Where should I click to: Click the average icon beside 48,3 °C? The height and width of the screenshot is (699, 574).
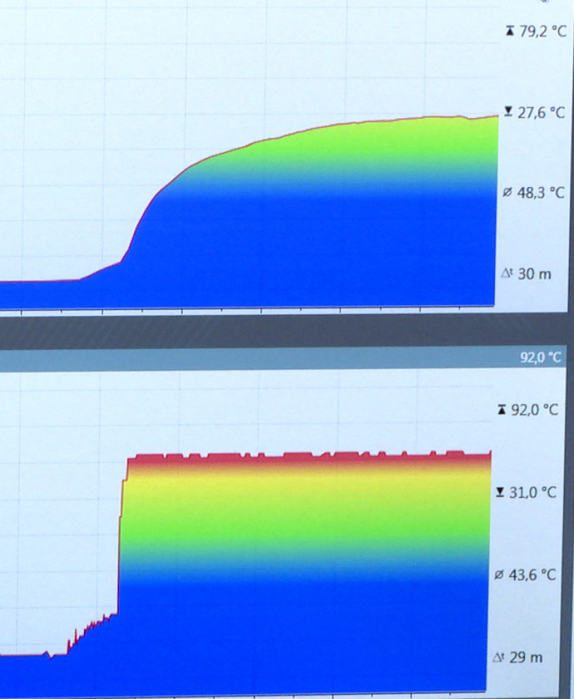(507, 192)
